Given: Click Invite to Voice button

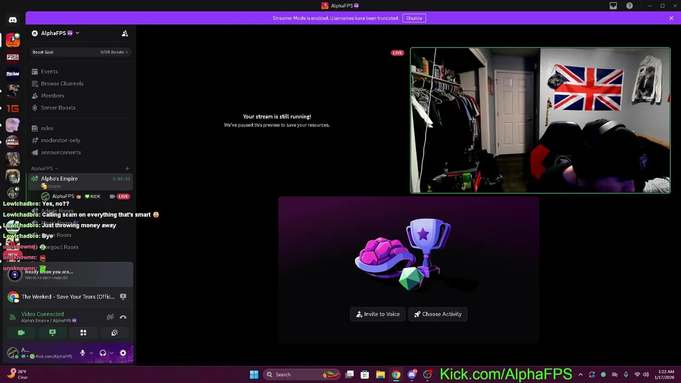Looking at the screenshot, I should click(378, 314).
